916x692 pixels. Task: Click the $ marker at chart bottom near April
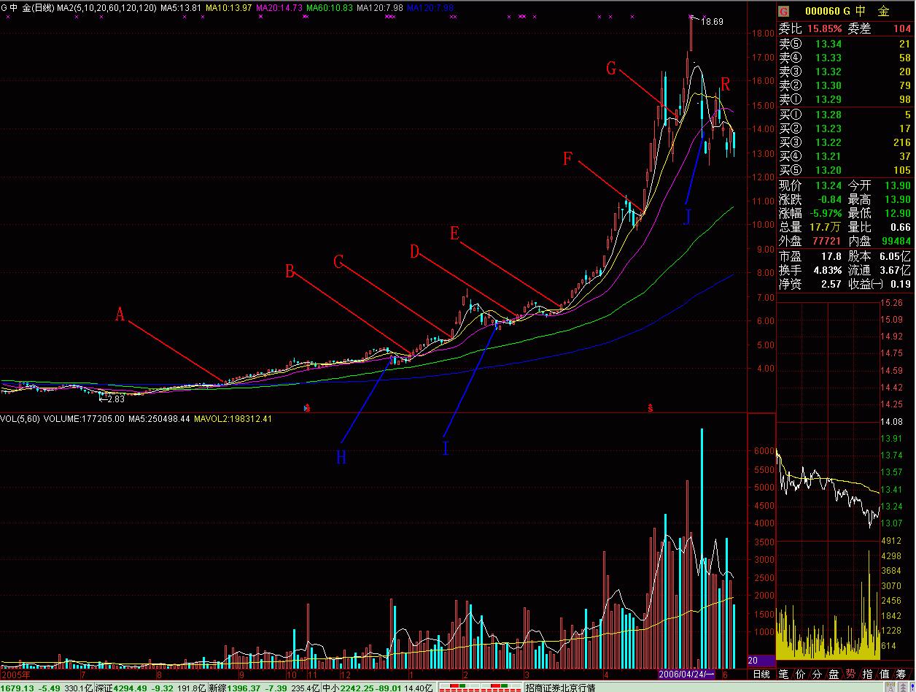click(x=649, y=409)
